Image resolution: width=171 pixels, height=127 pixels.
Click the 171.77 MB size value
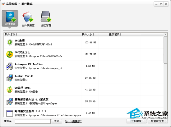[90, 54]
